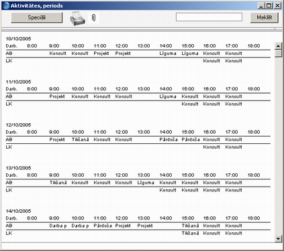This screenshot has width=284, height=251.
Task: Click the scrollbar down arrow
Action: pos(278,238)
